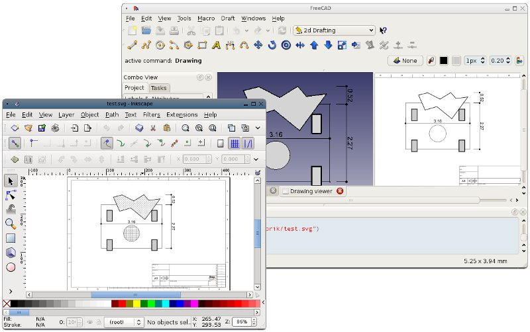Image resolution: width=530 pixels, height=332 pixels.
Task: Switch to the Tasks tab
Action: click(158, 88)
